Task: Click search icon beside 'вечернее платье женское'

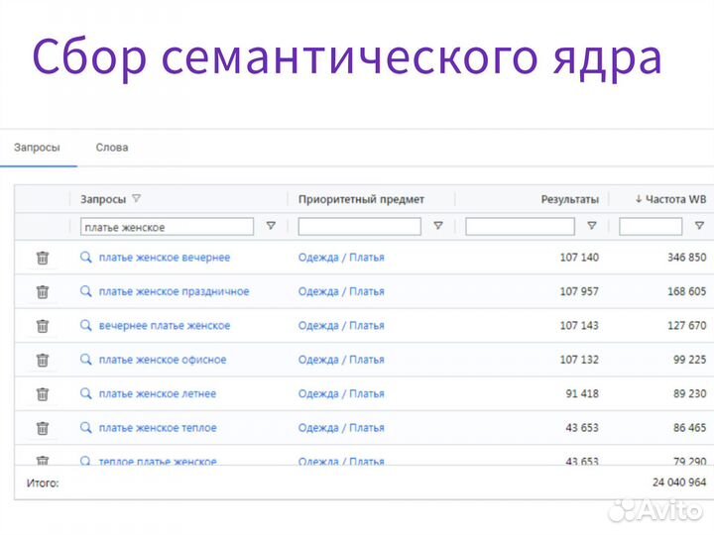Action: point(85,325)
